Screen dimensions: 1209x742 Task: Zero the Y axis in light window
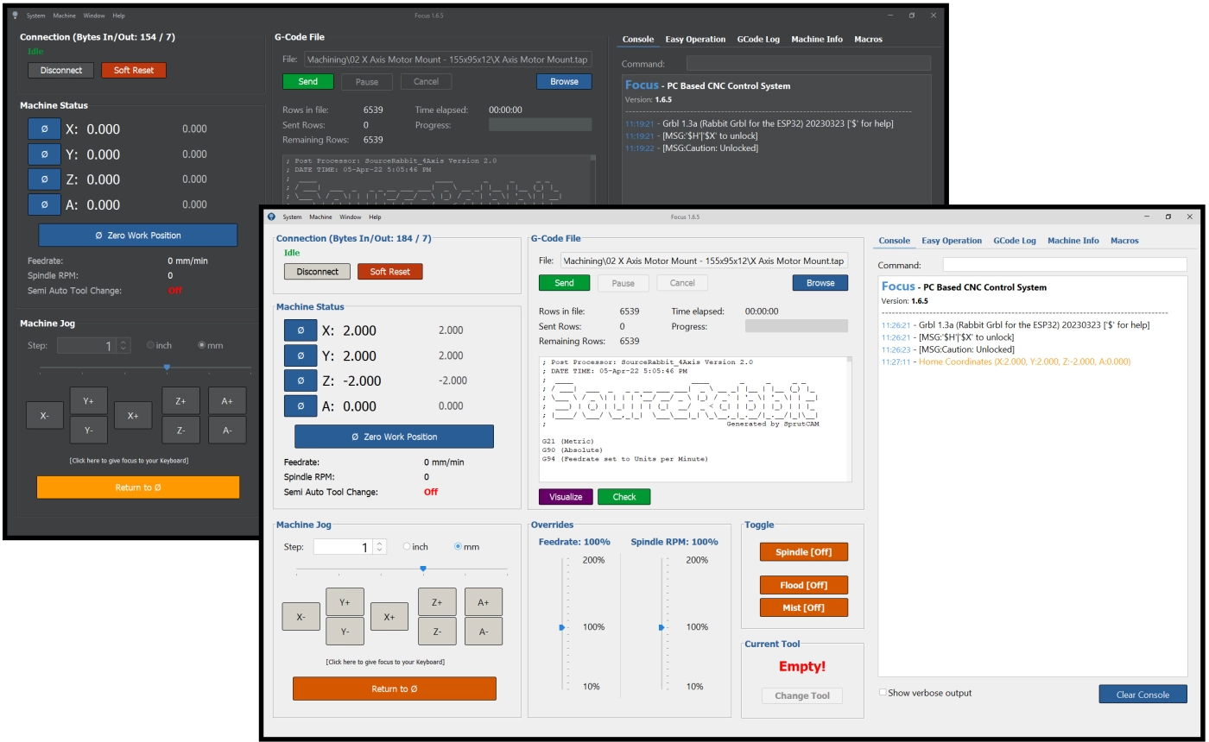click(x=301, y=355)
